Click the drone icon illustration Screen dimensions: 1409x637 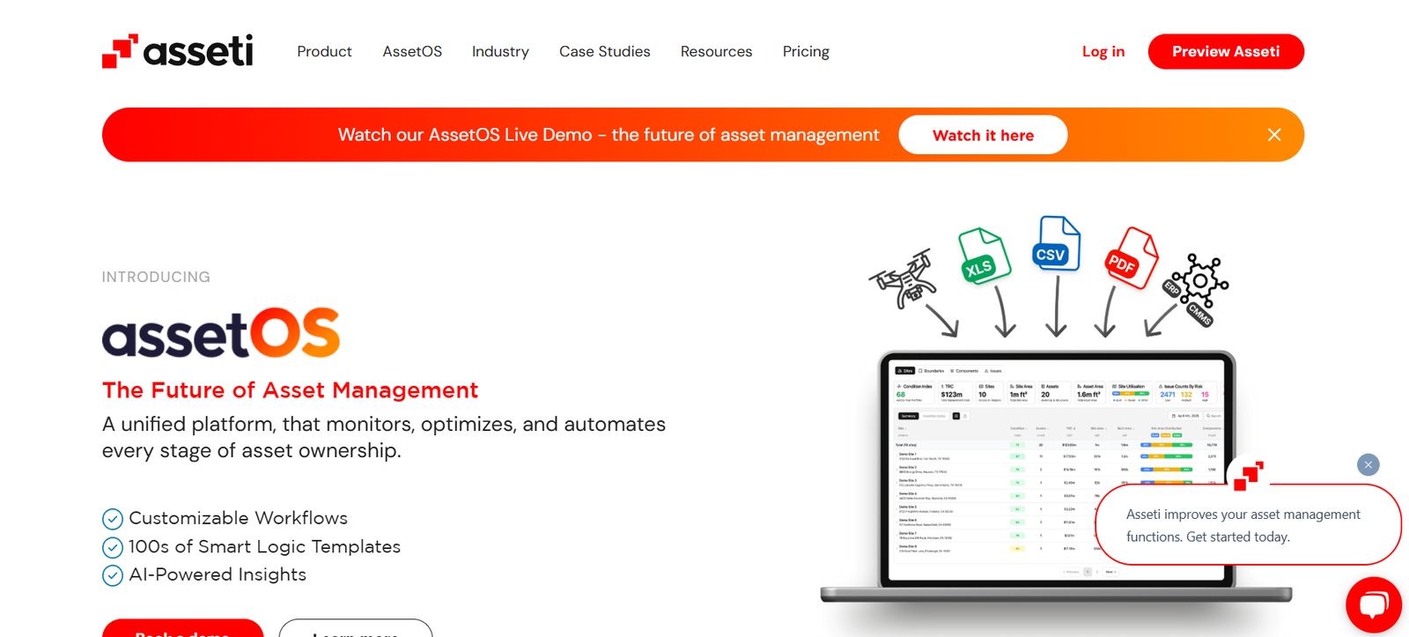903,279
